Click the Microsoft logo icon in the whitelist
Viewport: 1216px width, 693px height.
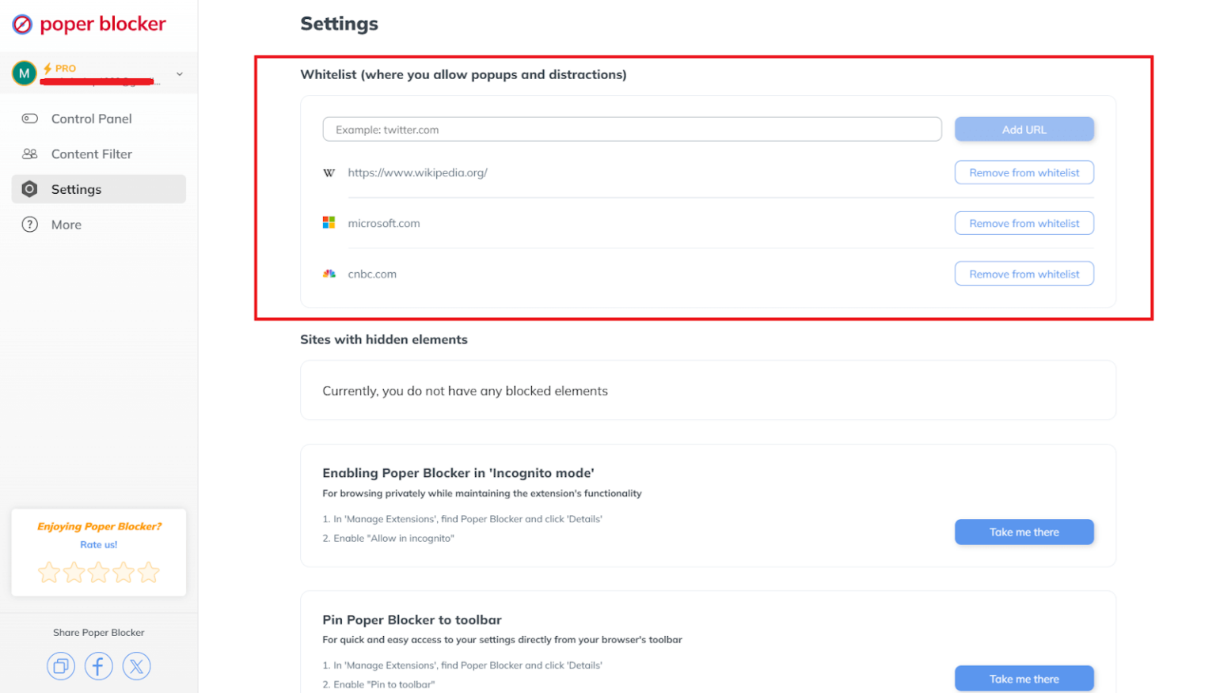click(329, 223)
